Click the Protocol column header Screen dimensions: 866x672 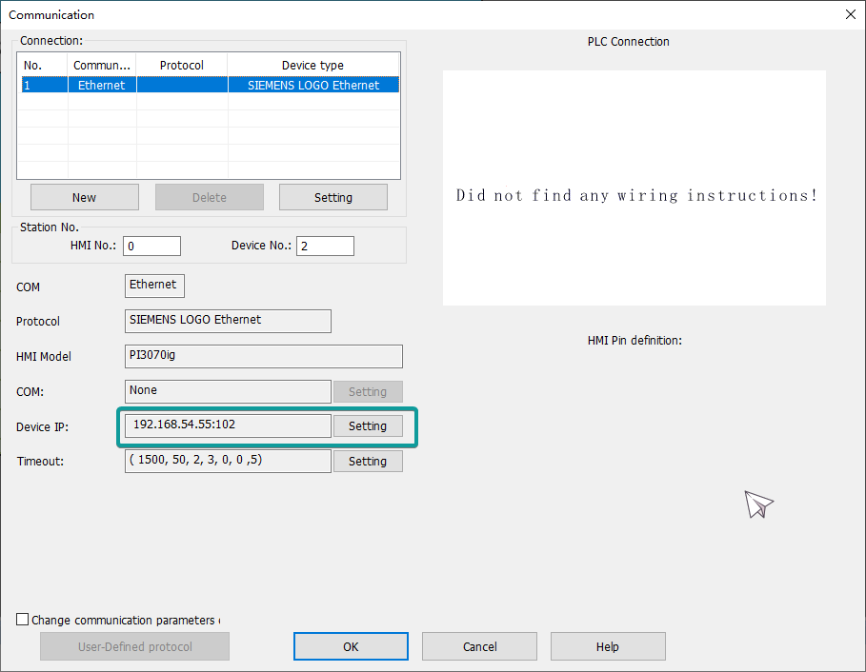181,65
